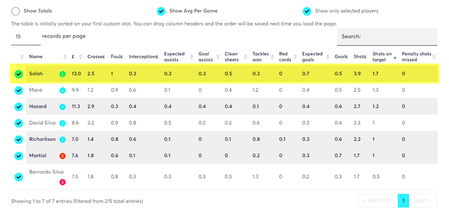Toggle Show Avg Per Game option
This screenshot has height=220, width=449.
click(161, 11)
